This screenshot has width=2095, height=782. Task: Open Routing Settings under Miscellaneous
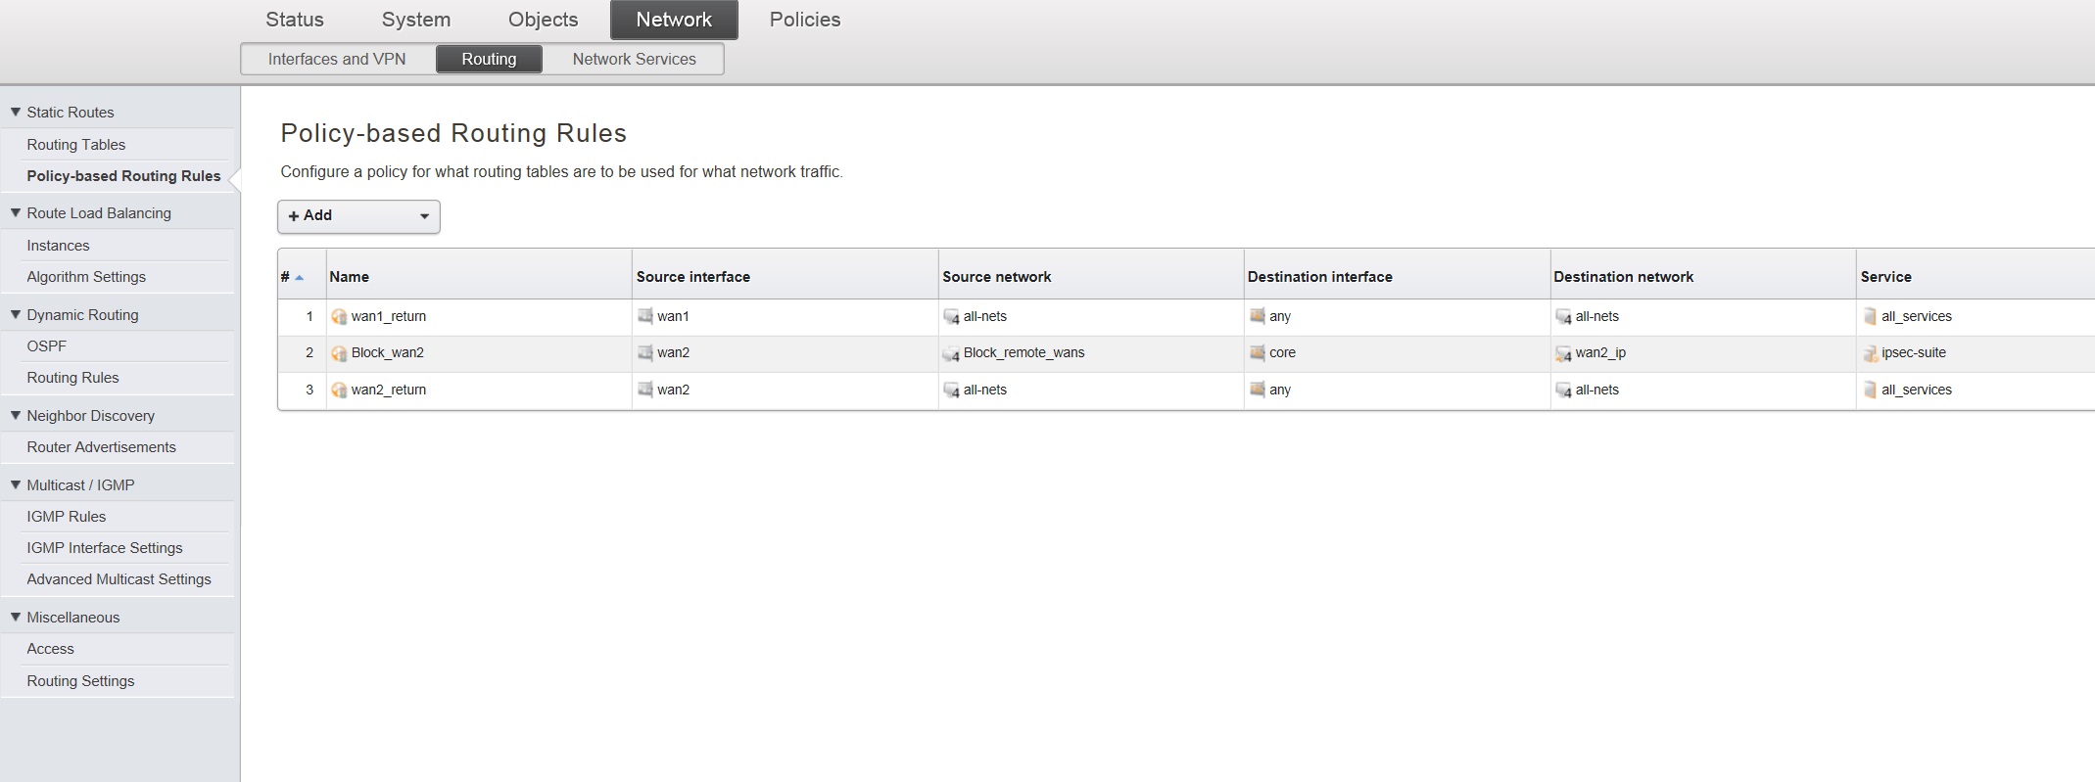click(x=80, y=681)
